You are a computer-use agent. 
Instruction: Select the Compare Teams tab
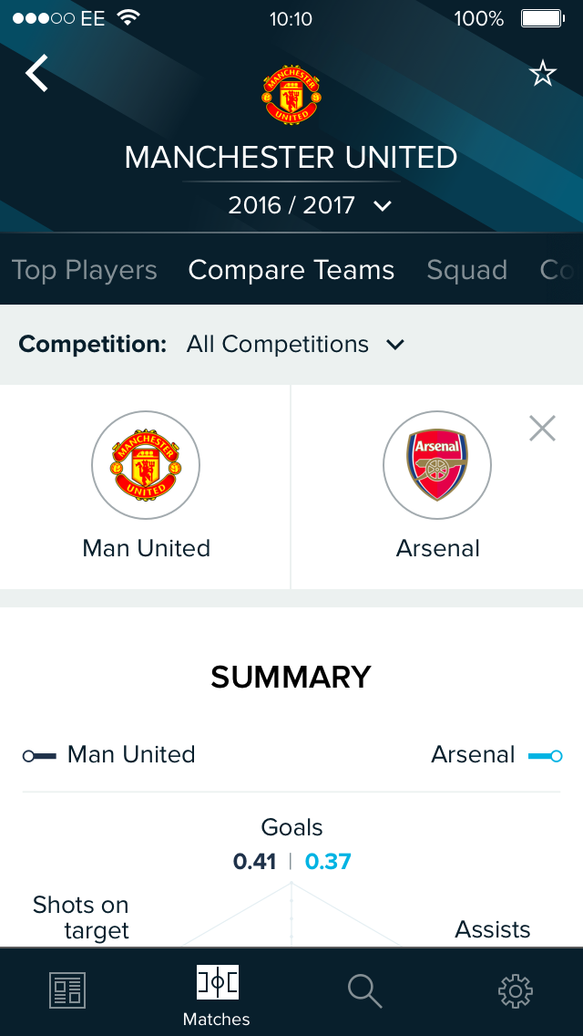coord(291,270)
